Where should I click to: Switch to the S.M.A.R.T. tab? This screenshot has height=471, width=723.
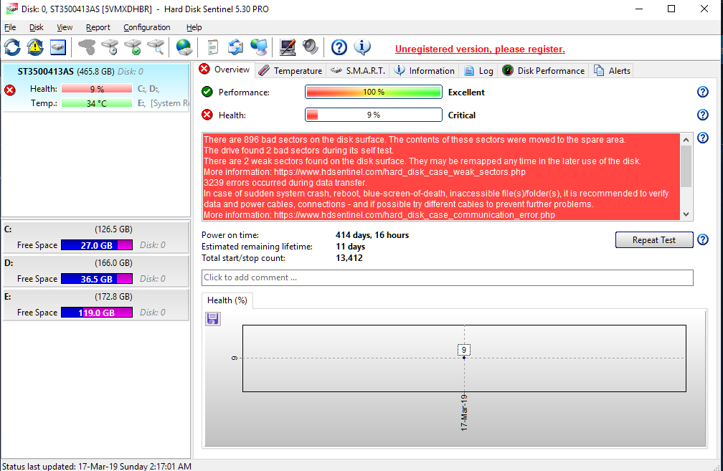click(358, 70)
